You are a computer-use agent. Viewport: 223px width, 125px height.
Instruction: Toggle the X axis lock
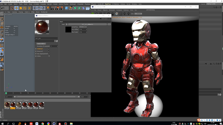35,8
